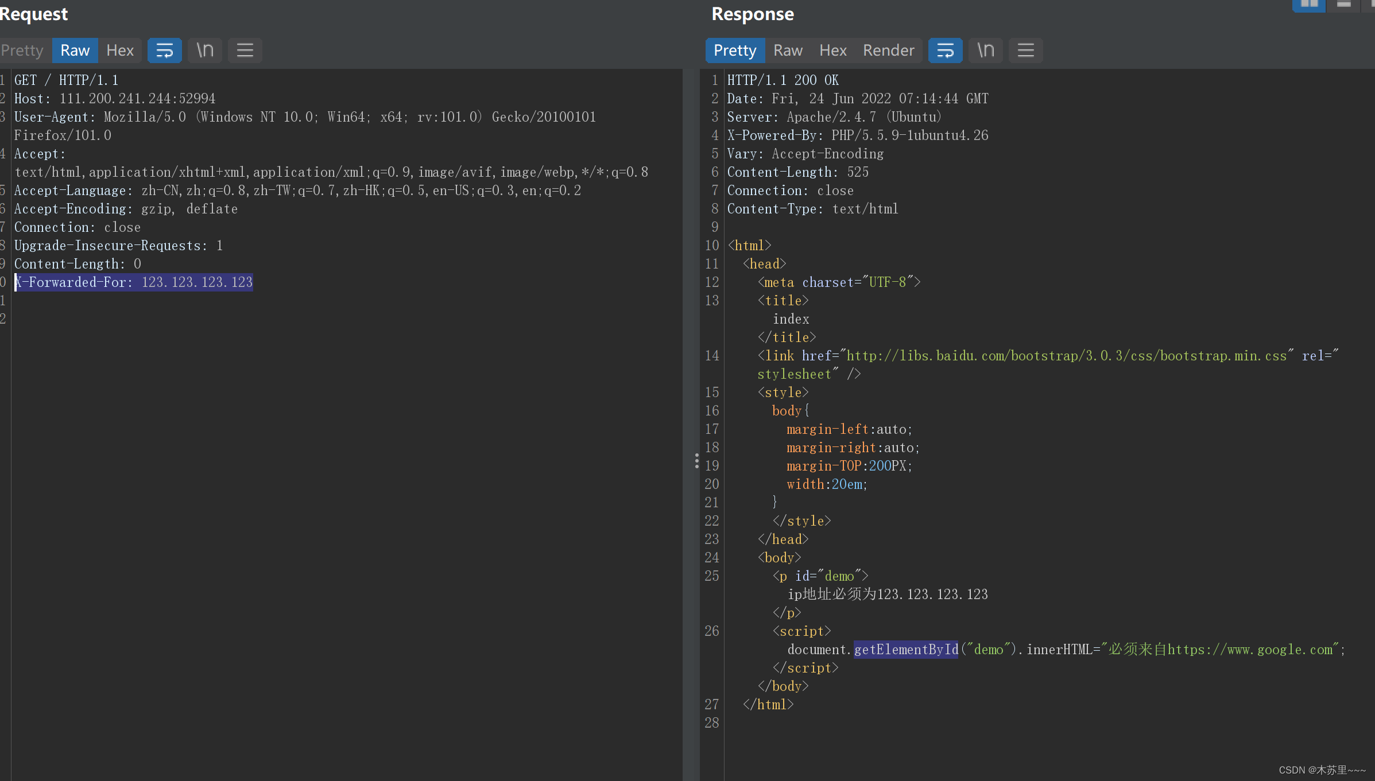Switch Response view to Raw tab
Screen dimensions: 1375x781
pyautogui.click(x=788, y=50)
